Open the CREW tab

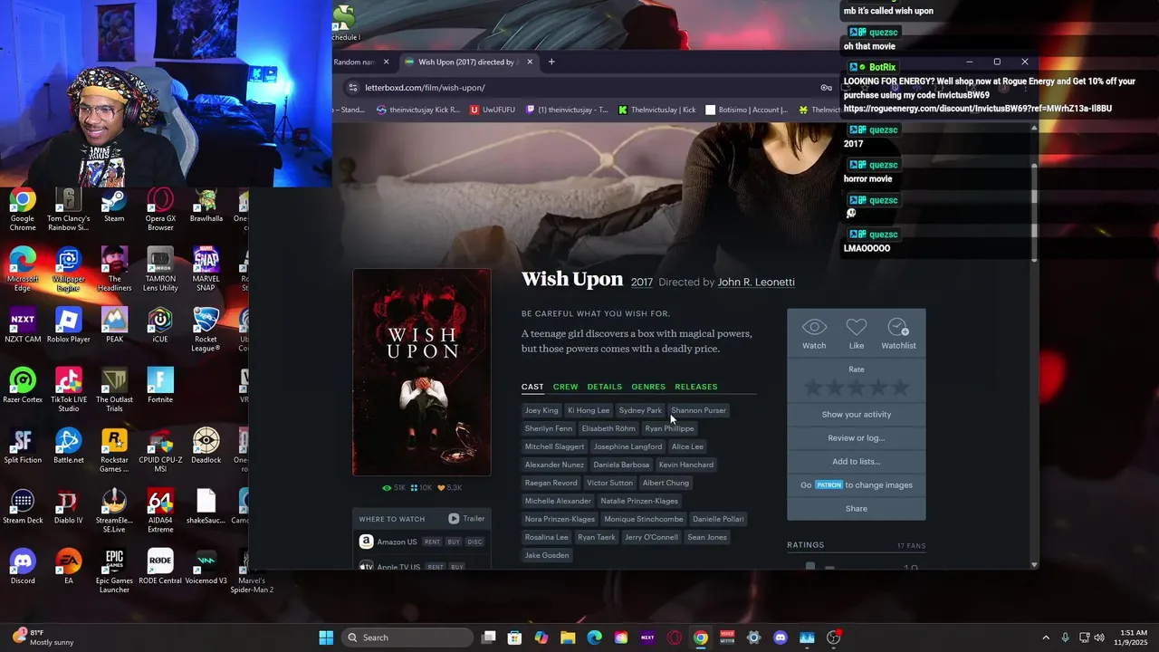565,387
